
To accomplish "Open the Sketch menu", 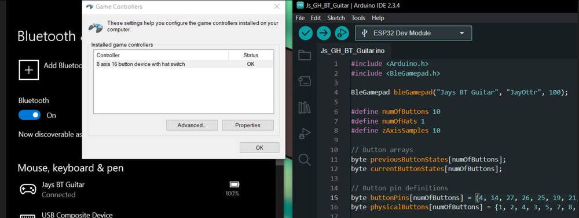I will (336, 18).
